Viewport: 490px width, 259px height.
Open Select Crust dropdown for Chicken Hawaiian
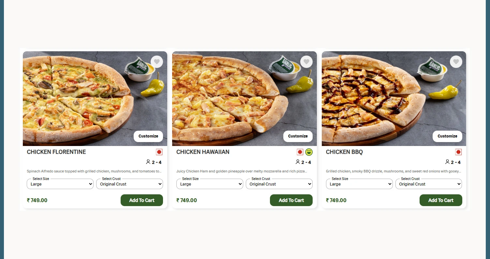pos(279,184)
